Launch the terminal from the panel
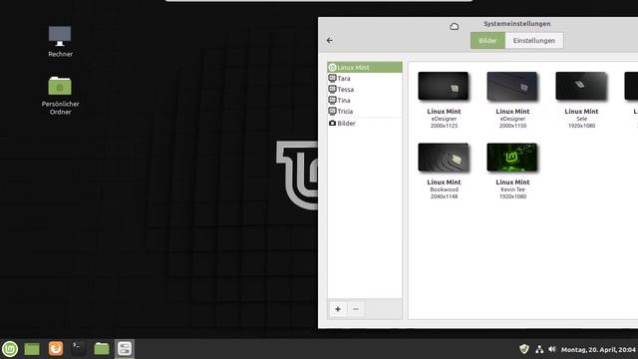 tap(78, 349)
